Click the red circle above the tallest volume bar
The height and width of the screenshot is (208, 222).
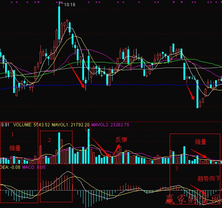click(x=86, y=128)
